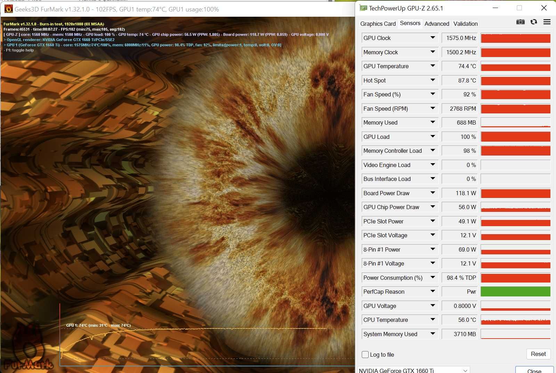Click the FurMark GPU temperature graph label
556x373 pixels.
[x=98, y=325]
